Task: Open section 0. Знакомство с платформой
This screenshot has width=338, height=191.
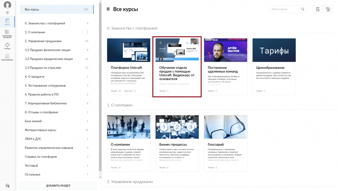Action: click(x=57, y=23)
